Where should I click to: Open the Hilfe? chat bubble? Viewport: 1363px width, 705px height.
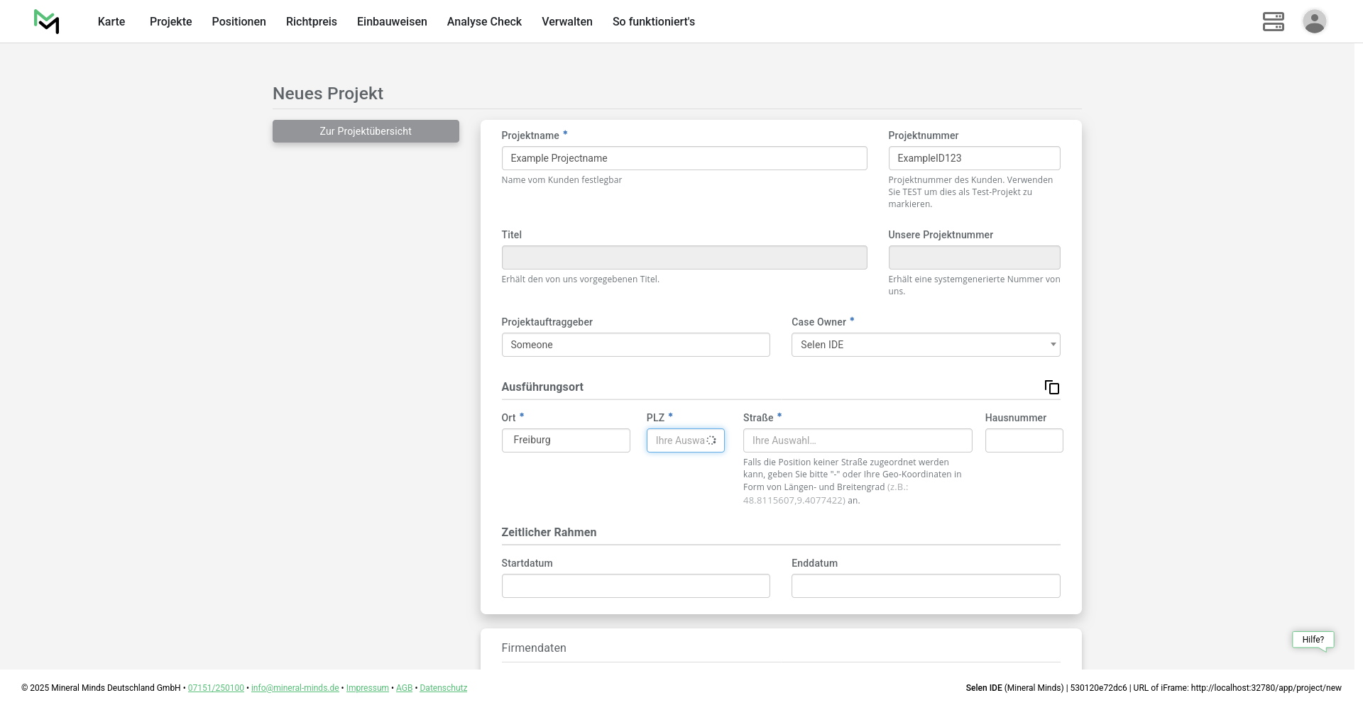click(x=1313, y=640)
